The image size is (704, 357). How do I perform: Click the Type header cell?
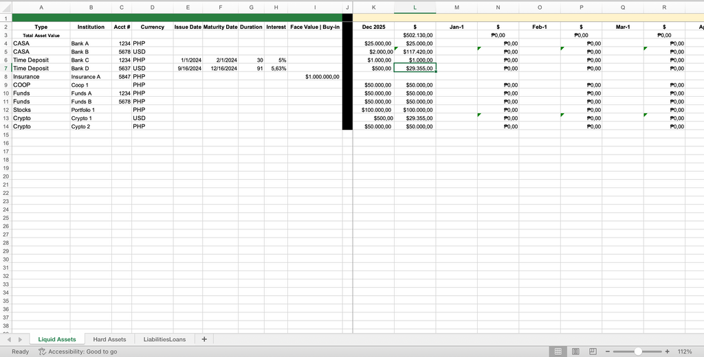[41, 27]
